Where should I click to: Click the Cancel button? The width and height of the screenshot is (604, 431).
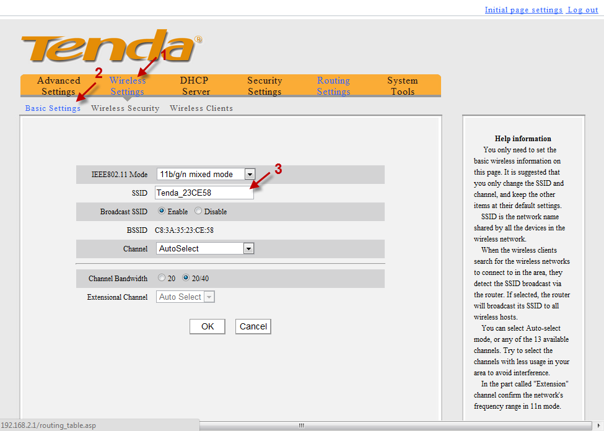click(253, 326)
